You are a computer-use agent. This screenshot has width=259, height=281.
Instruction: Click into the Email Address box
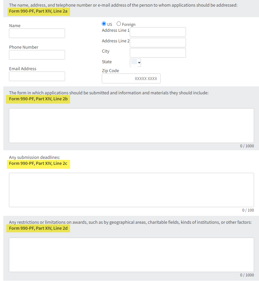pos(37,76)
